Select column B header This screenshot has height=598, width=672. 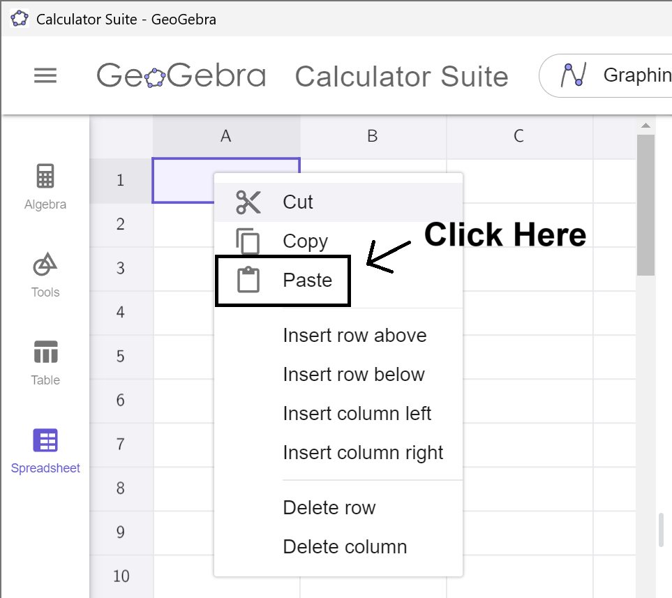373,136
